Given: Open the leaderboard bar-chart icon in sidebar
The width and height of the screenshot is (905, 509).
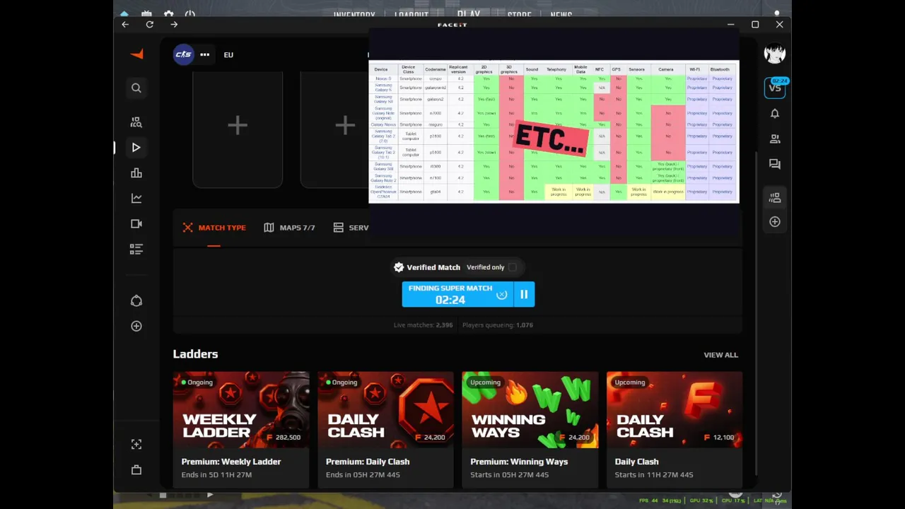Looking at the screenshot, I should pyautogui.click(x=136, y=173).
